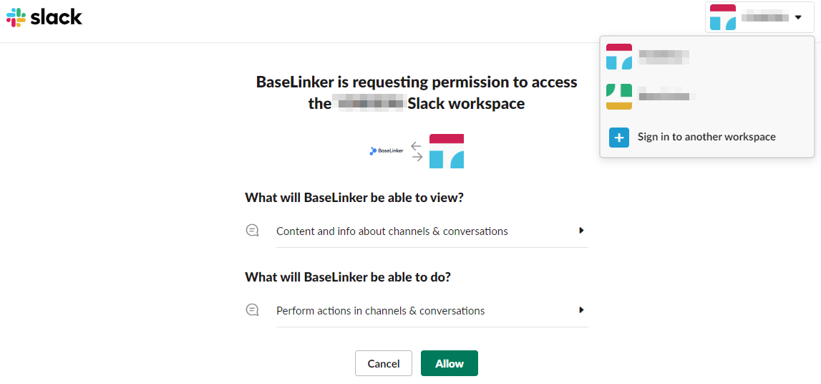Click the arrow next to Content and info row
The width and height of the screenshot is (821, 384).
pyautogui.click(x=581, y=231)
